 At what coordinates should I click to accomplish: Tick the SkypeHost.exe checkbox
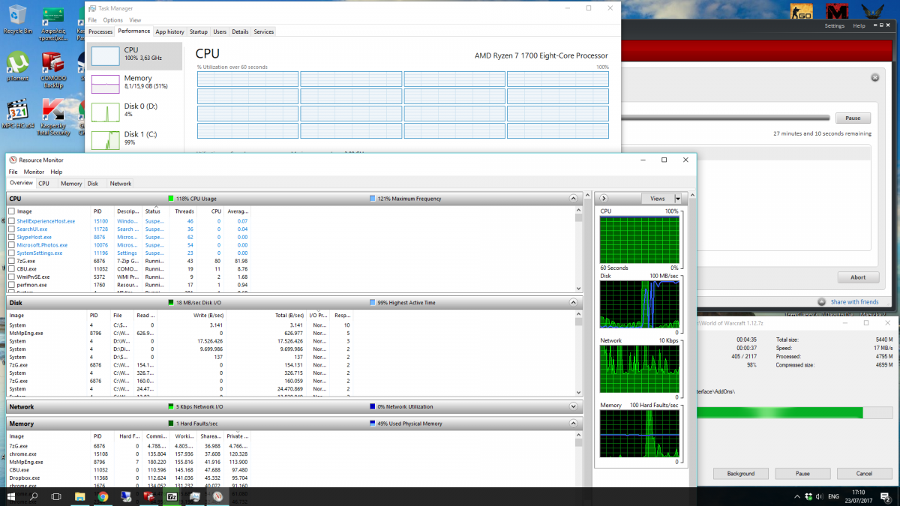11,237
